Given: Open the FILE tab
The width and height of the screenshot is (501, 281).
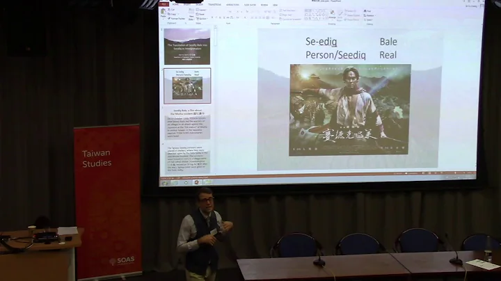Looking at the screenshot, I should point(164,4).
